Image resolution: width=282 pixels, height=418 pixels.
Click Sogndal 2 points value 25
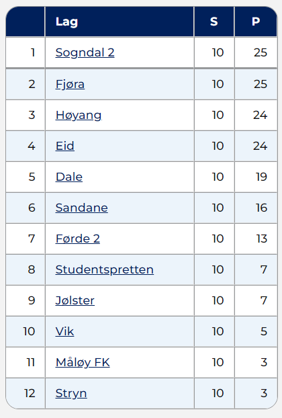click(260, 52)
